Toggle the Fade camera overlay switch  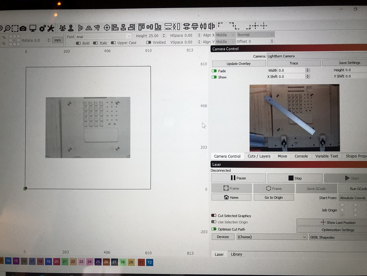(x=215, y=71)
